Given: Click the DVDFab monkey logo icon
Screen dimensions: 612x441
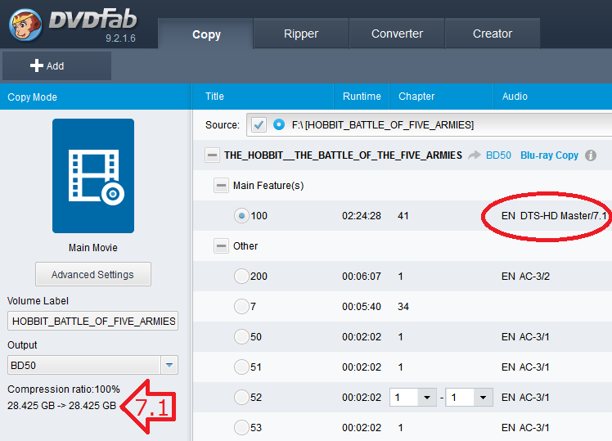Looking at the screenshot, I should (25, 25).
